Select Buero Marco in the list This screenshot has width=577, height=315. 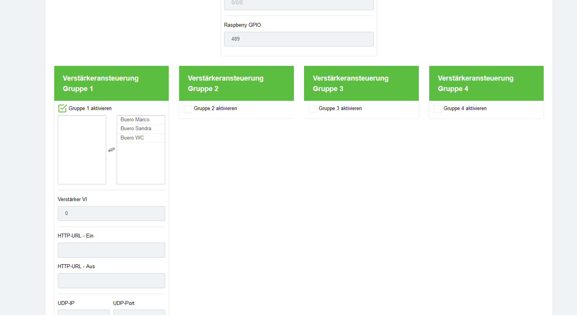tap(135, 120)
